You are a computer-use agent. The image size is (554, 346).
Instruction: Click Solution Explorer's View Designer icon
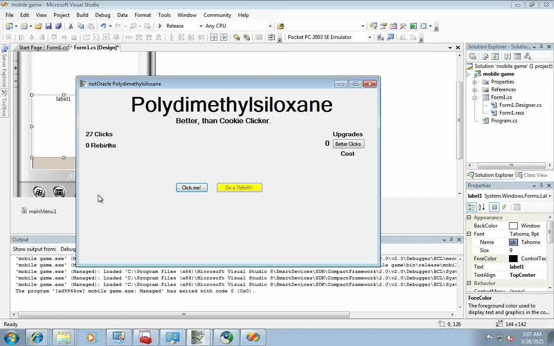pyautogui.click(x=517, y=56)
